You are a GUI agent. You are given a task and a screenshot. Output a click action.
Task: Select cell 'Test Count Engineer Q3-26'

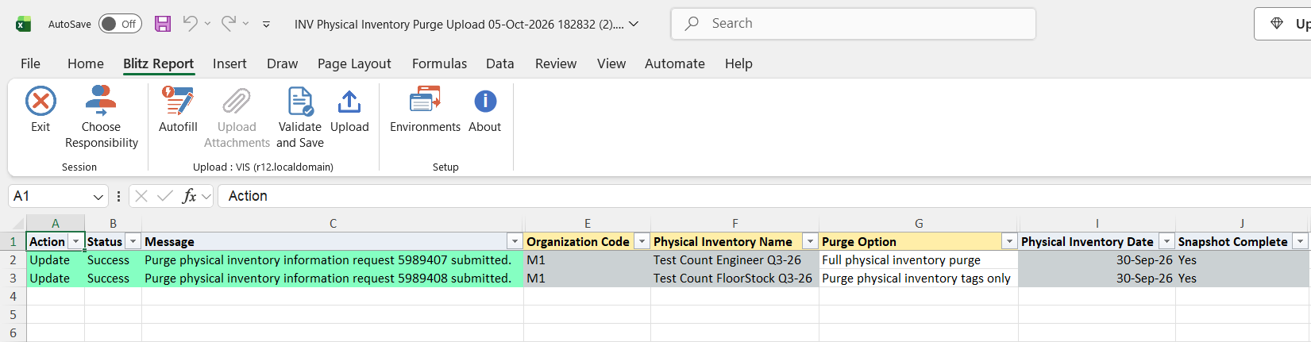(x=735, y=260)
